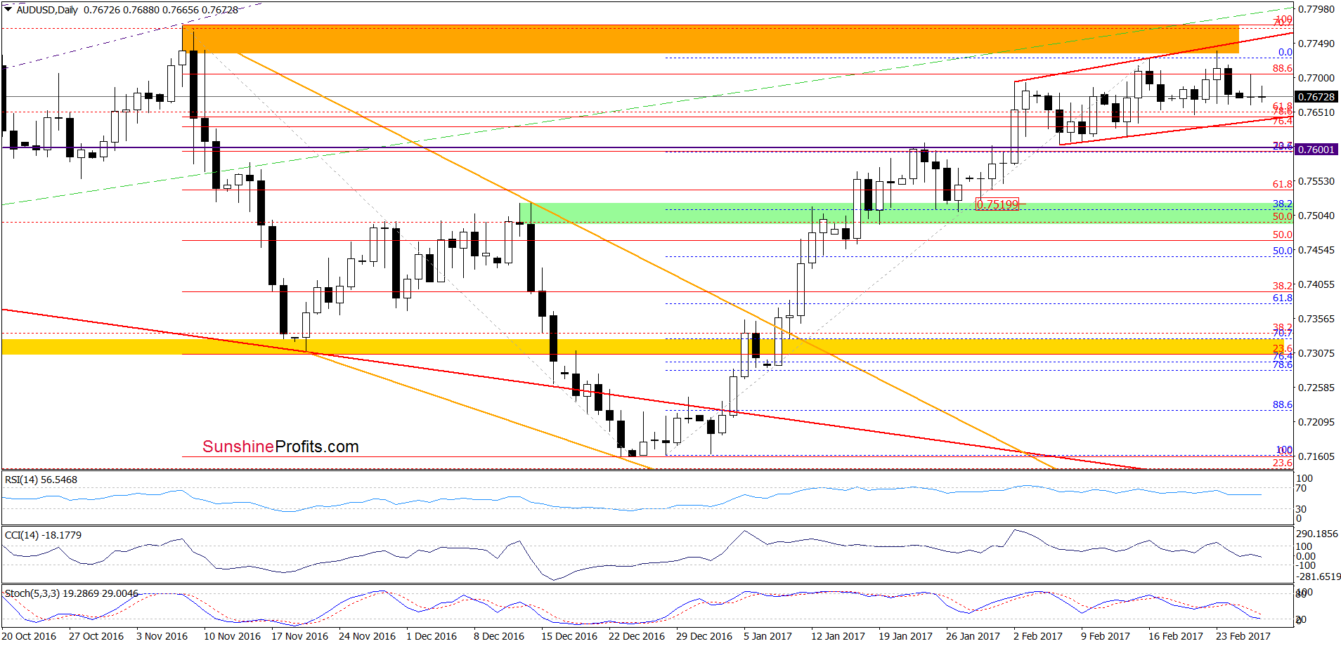
Task: Select the purple 0.76001 price level label
Action: click(1316, 150)
